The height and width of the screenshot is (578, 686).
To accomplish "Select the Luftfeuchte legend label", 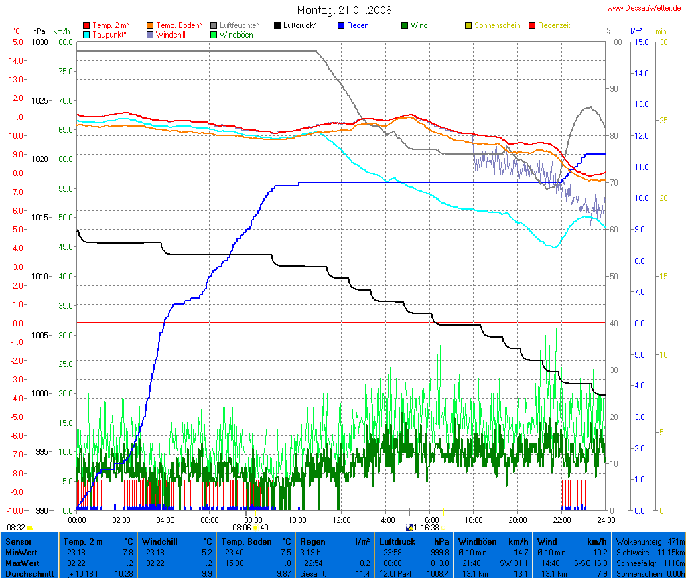I will (239, 25).
